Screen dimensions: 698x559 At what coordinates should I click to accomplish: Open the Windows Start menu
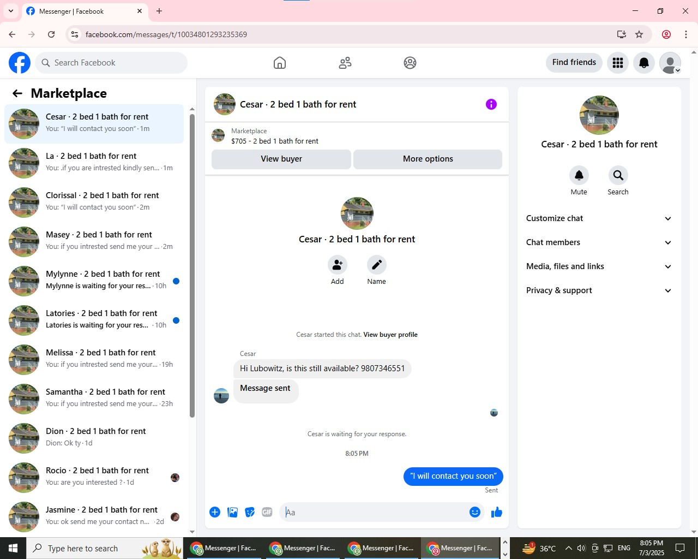click(x=13, y=548)
